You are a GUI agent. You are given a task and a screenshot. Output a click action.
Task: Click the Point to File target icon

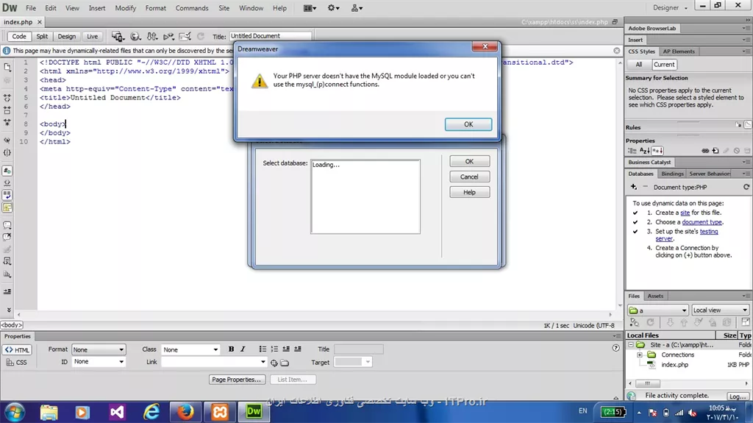point(274,363)
